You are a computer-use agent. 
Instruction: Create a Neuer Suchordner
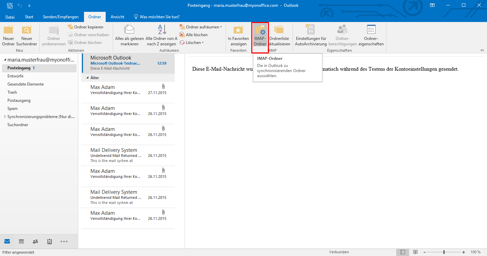tap(27, 36)
